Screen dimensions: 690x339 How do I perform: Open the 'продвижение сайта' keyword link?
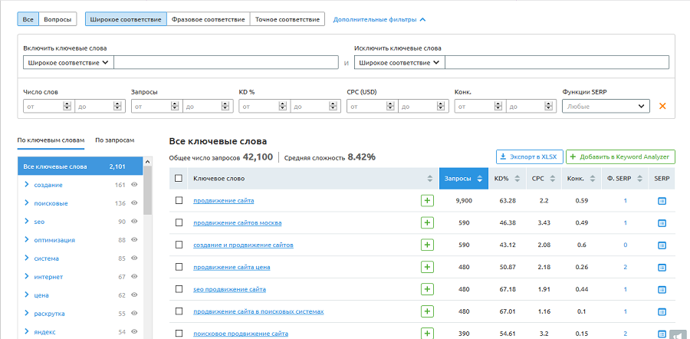click(x=224, y=201)
